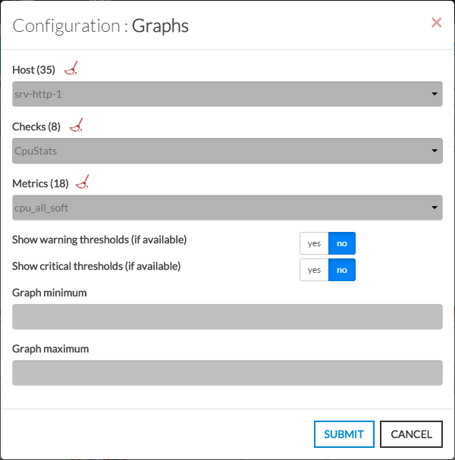Close the Configuration dialog with the X

pos(436,23)
